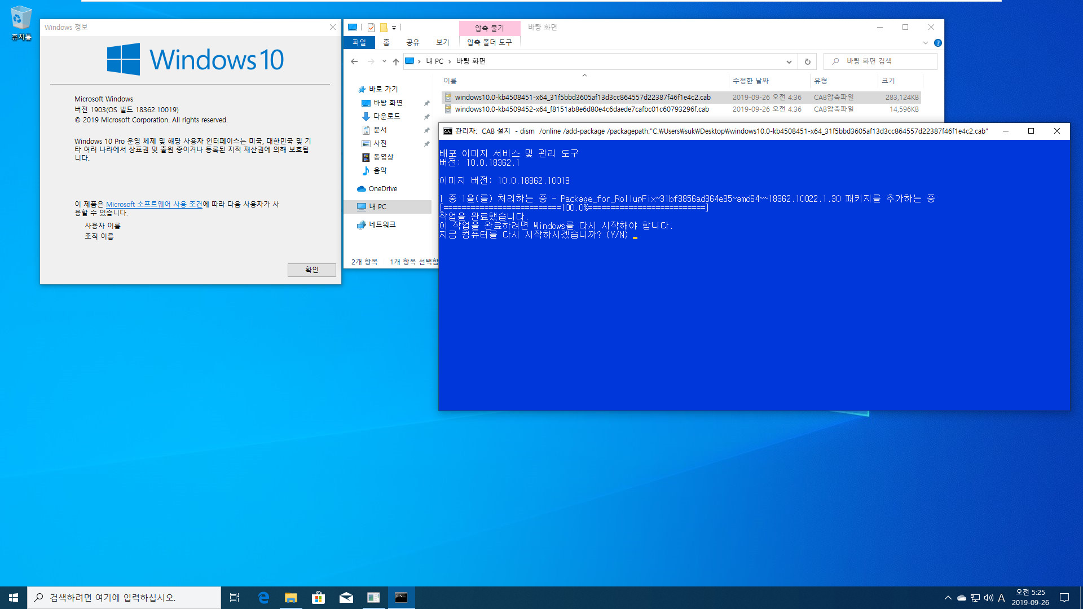Go back in Explorer navigation
The height and width of the screenshot is (609, 1083).
tap(354, 61)
